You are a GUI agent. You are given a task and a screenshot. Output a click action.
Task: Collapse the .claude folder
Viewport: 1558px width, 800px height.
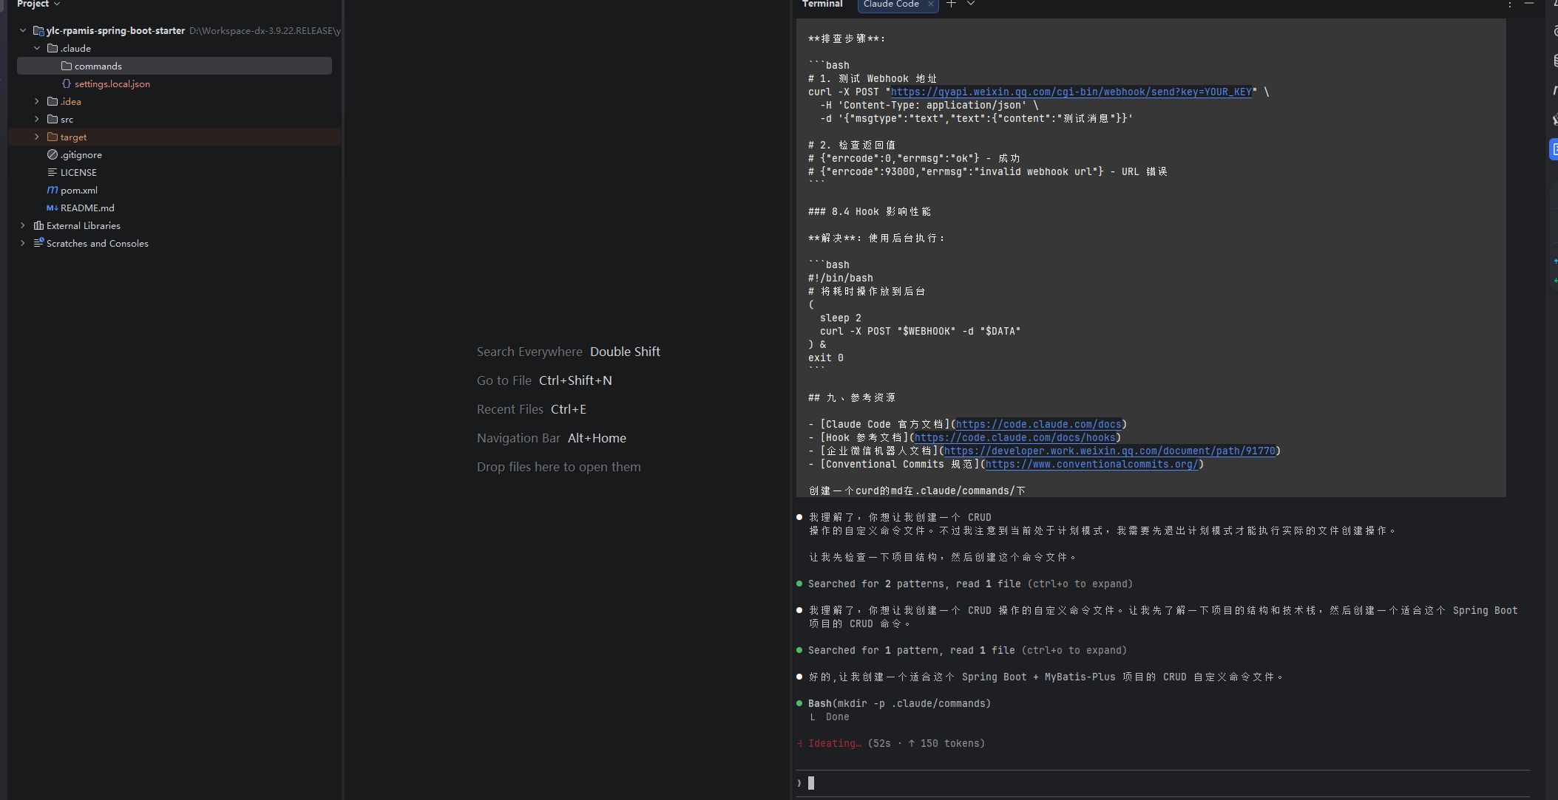tap(37, 48)
